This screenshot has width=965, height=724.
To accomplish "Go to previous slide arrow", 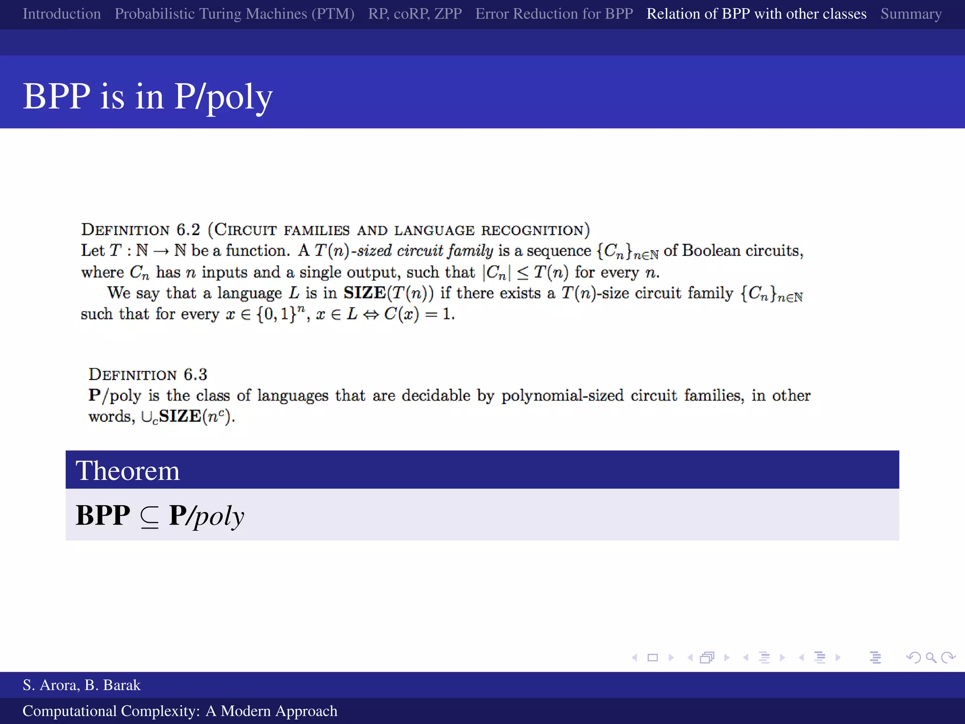I will point(635,658).
